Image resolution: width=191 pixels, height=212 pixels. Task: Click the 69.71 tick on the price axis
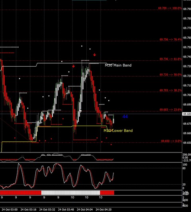coord(187,85)
